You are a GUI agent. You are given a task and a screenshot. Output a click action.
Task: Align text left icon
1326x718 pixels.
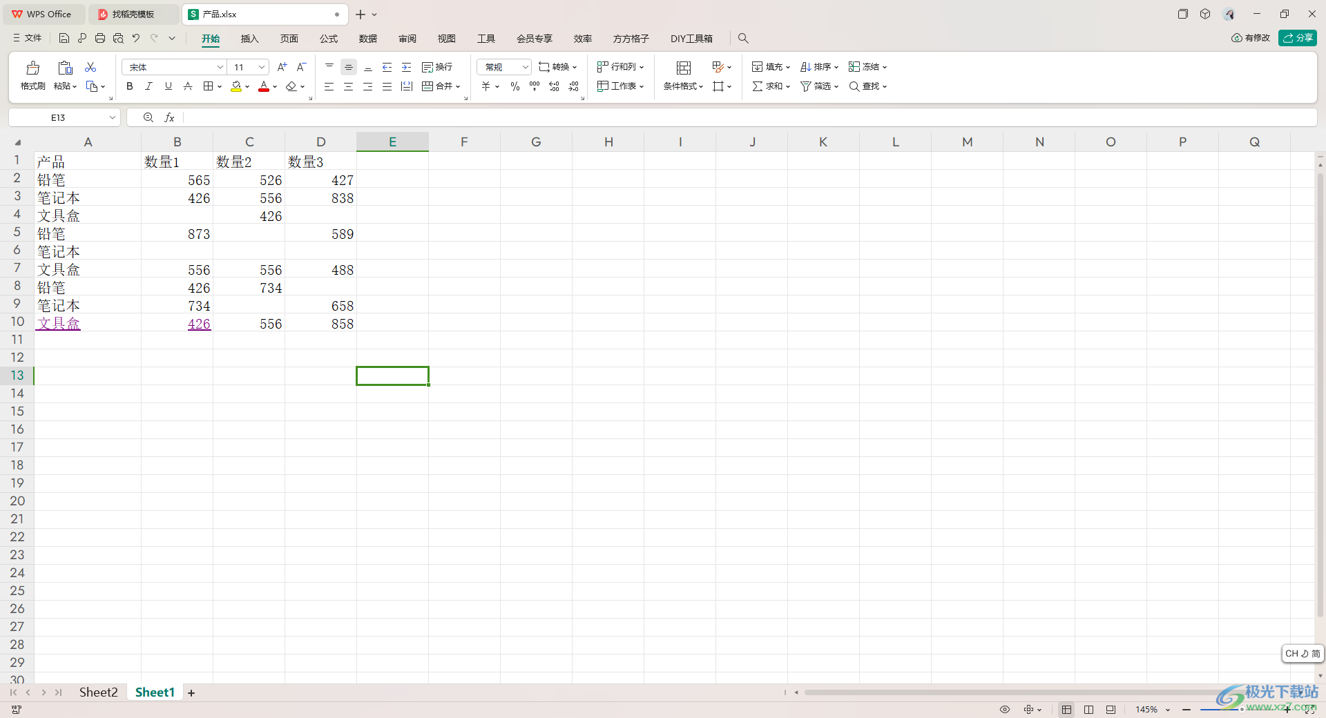point(329,86)
